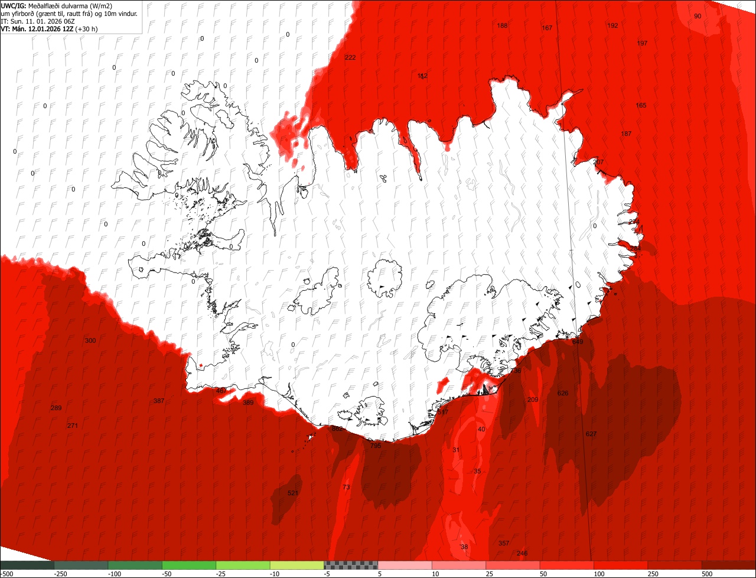Screen dimensions: 756x578
Task: Click the yellow-green swatch between -10 and -5
Action: click(x=297, y=565)
